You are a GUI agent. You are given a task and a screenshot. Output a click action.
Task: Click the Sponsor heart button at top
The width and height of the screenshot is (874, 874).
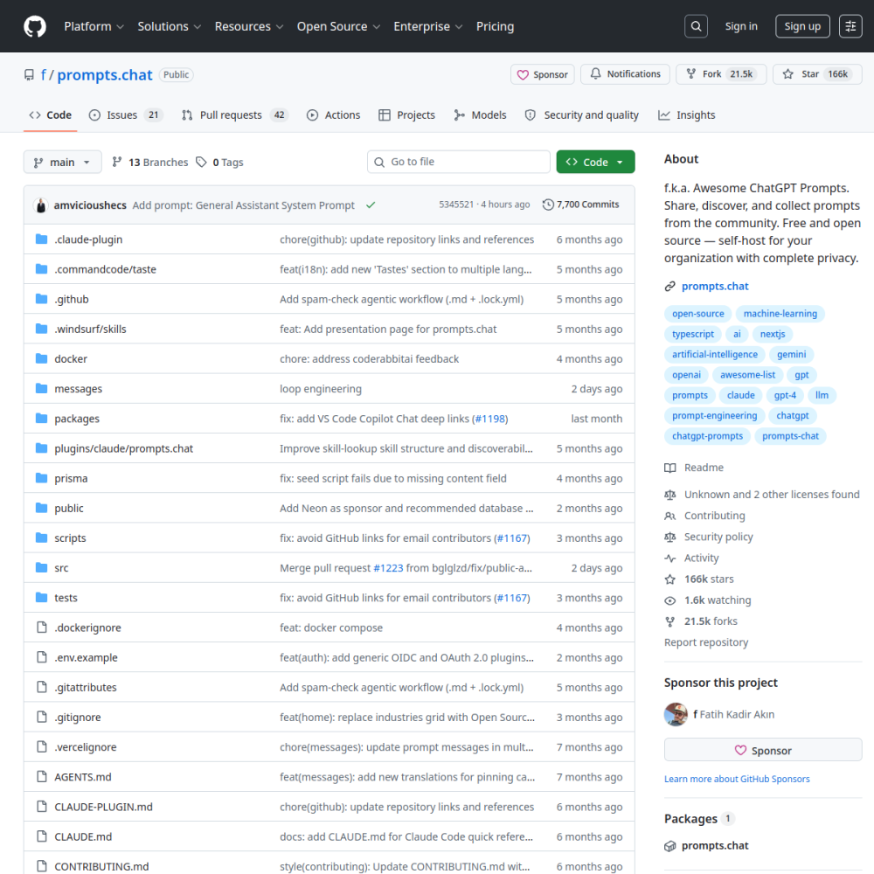(543, 74)
